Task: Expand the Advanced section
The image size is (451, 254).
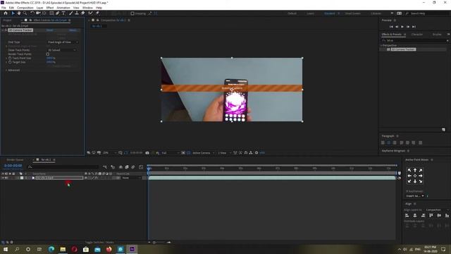Action: pos(6,71)
